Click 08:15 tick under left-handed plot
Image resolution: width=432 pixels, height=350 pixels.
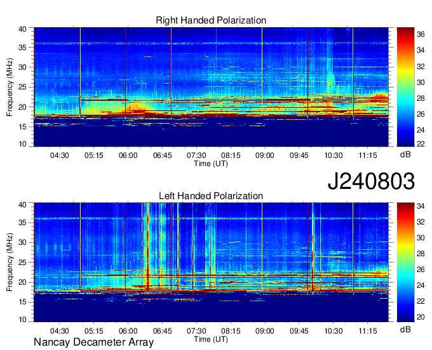[231, 330]
